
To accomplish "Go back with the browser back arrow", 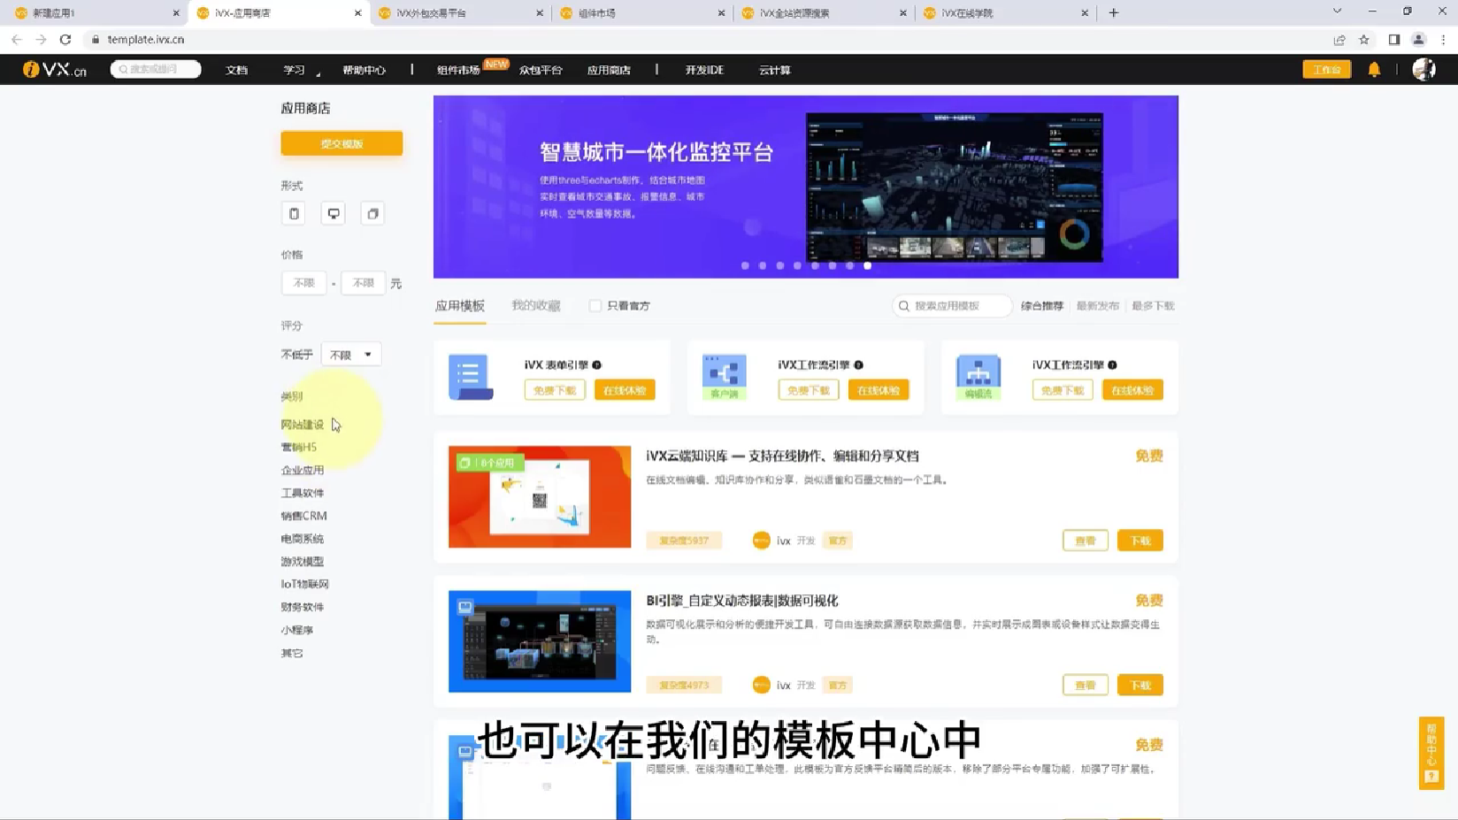I will pos(17,39).
